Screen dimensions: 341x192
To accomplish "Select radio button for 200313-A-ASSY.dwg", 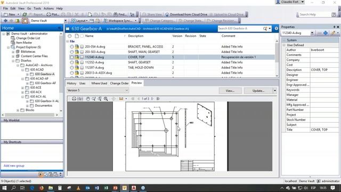I will click(71, 73).
